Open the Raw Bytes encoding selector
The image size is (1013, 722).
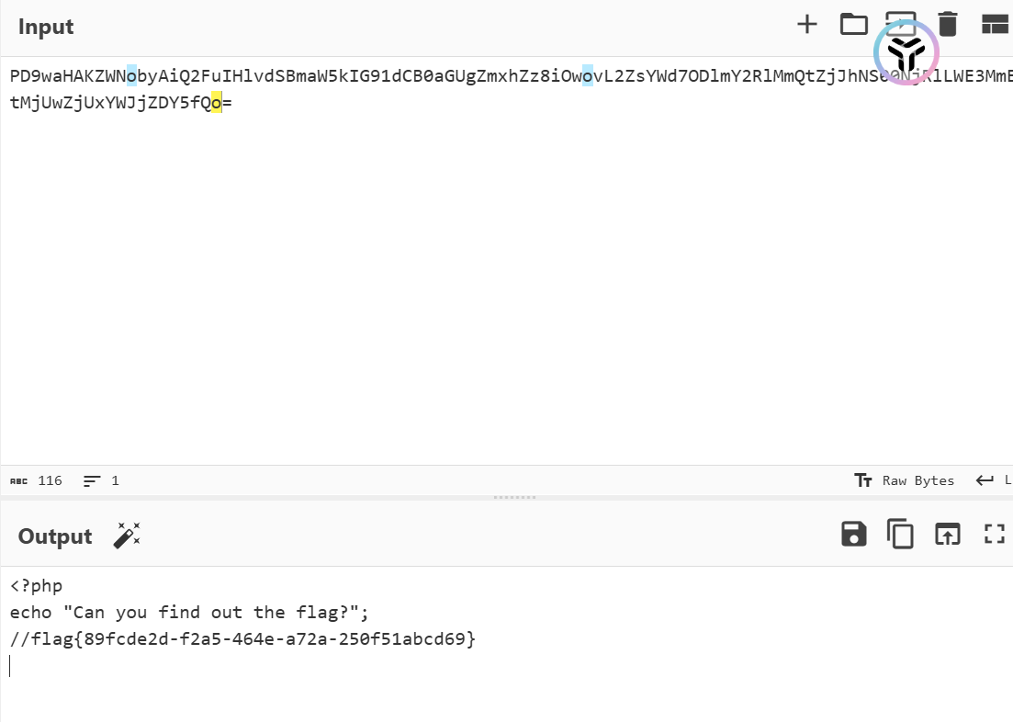pyautogui.click(x=905, y=480)
